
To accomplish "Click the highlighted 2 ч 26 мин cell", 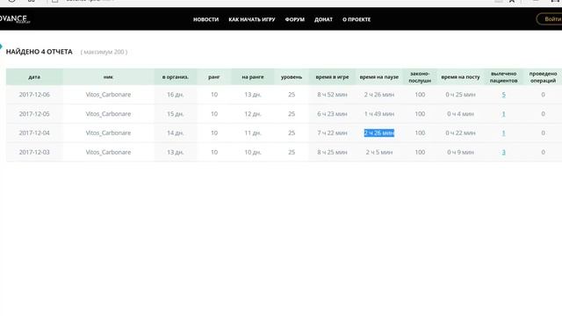I will (379, 133).
